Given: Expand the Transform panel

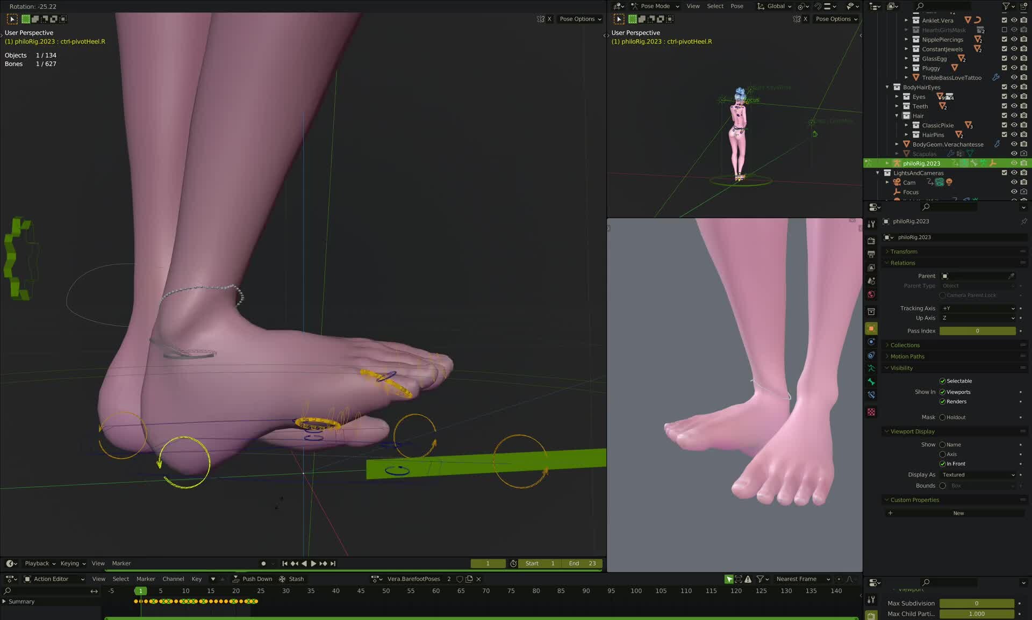Looking at the screenshot, I should pos(902,251).
